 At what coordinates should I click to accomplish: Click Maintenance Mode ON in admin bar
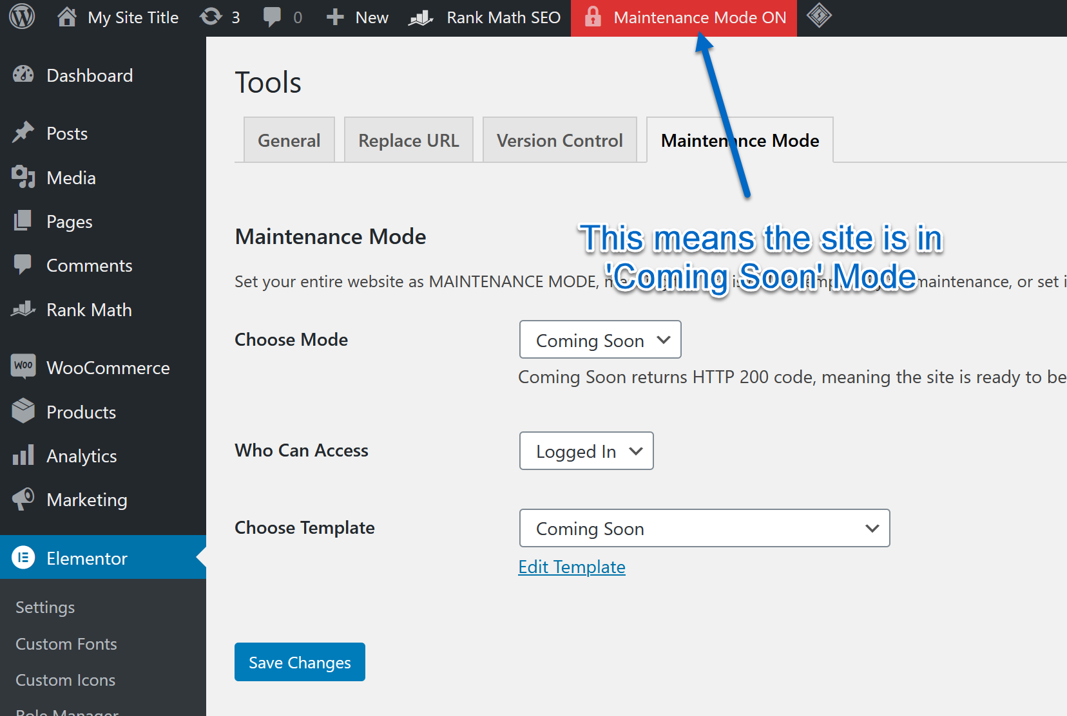[684, 18]
